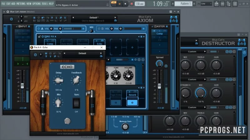This screenshot has width=250, height=140.
Task: Toggle the Echo plugin power button
Action: pos(35,55)
